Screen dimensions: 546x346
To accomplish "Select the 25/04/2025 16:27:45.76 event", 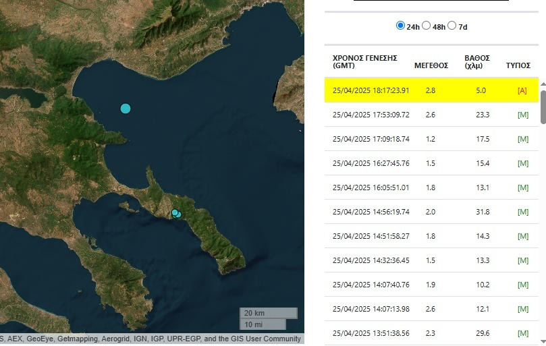I will [x=431, y=163].
